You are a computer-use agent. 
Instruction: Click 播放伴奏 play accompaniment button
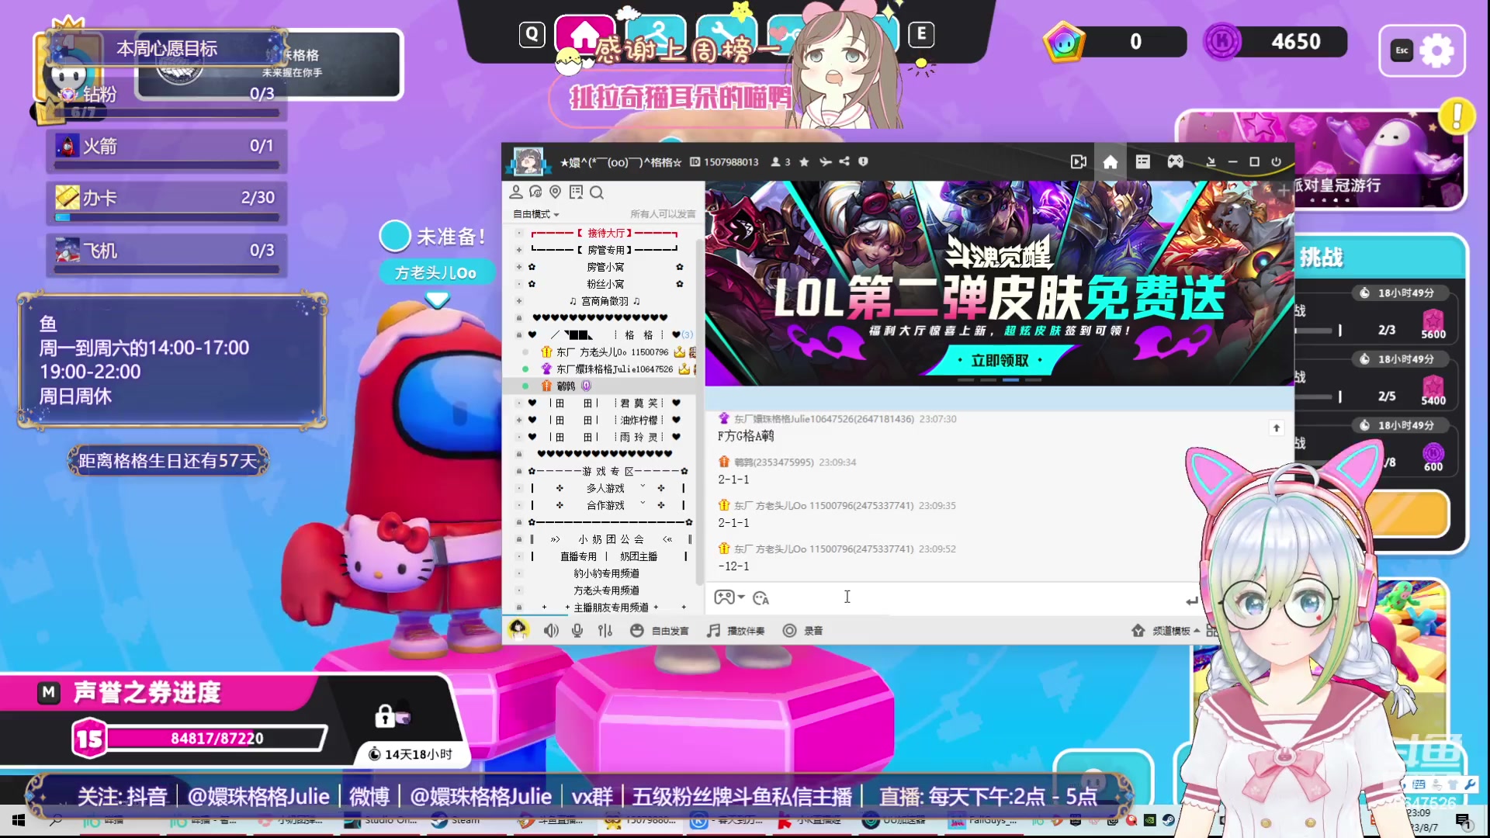tap(736, 631)
